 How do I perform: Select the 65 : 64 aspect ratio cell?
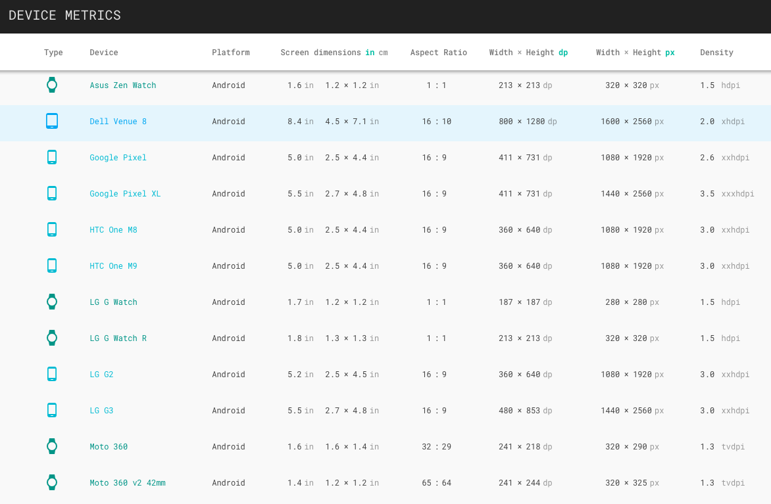(x=437, y=483)
